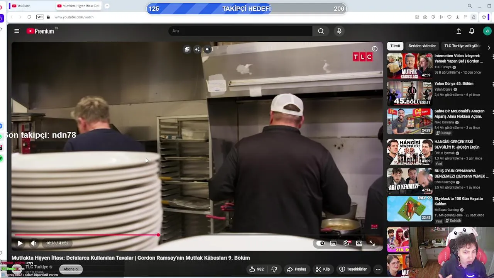Like the video with 982 likes
The image size is (494, 278).
pyautogui.click(x=256, y=269)
